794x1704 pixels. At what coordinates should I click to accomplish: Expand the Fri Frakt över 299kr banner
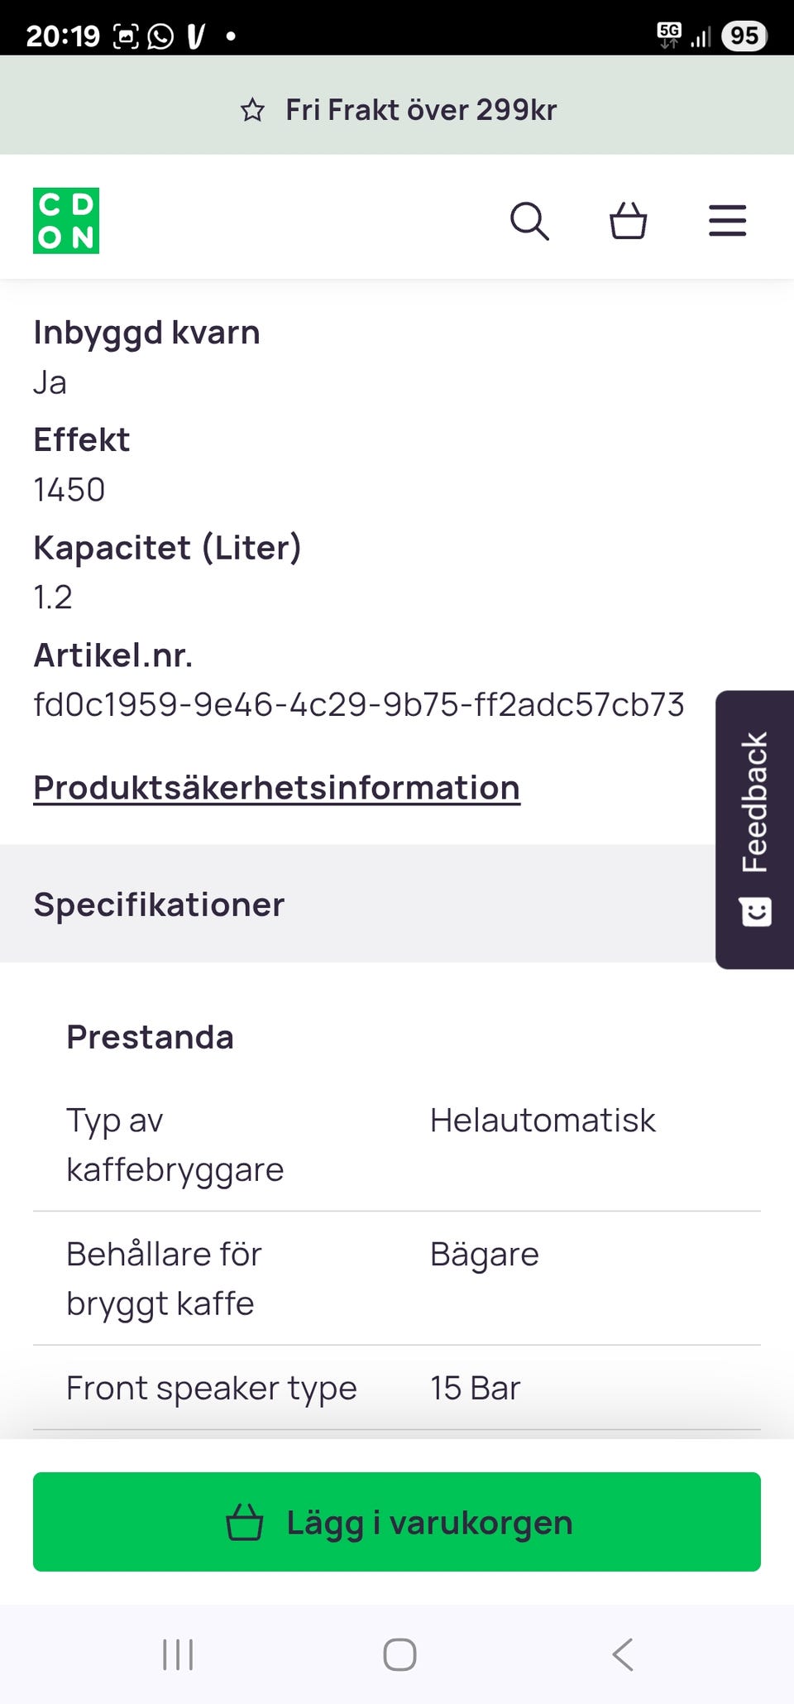tap(396, 108)
